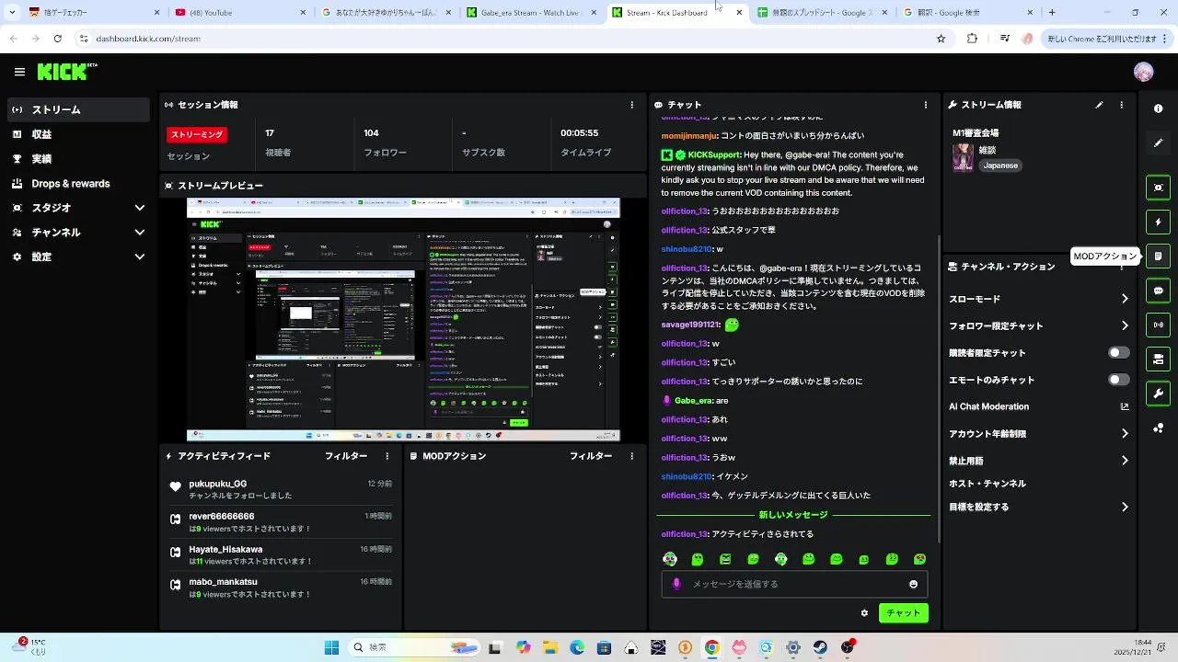Expand 設定 sidebar section
1178x662 pixels.
(x=78, y=257)
